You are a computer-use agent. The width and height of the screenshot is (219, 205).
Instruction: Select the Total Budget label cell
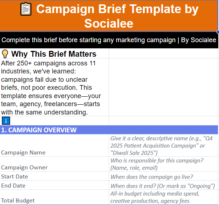pyautogui.click(x=54, y=197)
